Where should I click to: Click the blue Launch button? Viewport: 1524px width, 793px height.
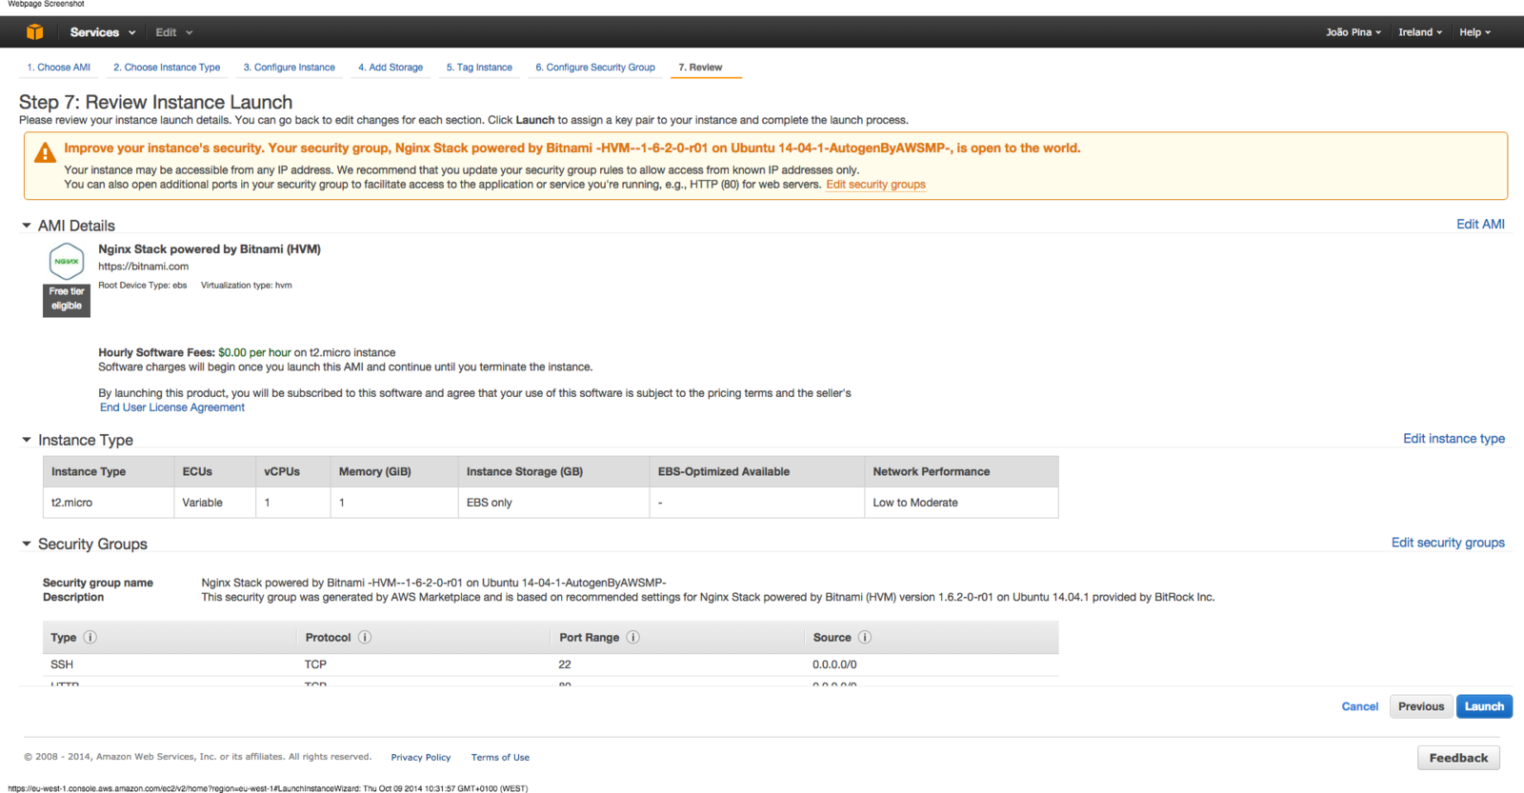(x=1484, y=706)
